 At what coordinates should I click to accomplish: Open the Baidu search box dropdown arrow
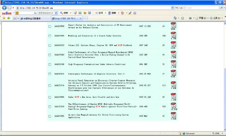(56, 13)
